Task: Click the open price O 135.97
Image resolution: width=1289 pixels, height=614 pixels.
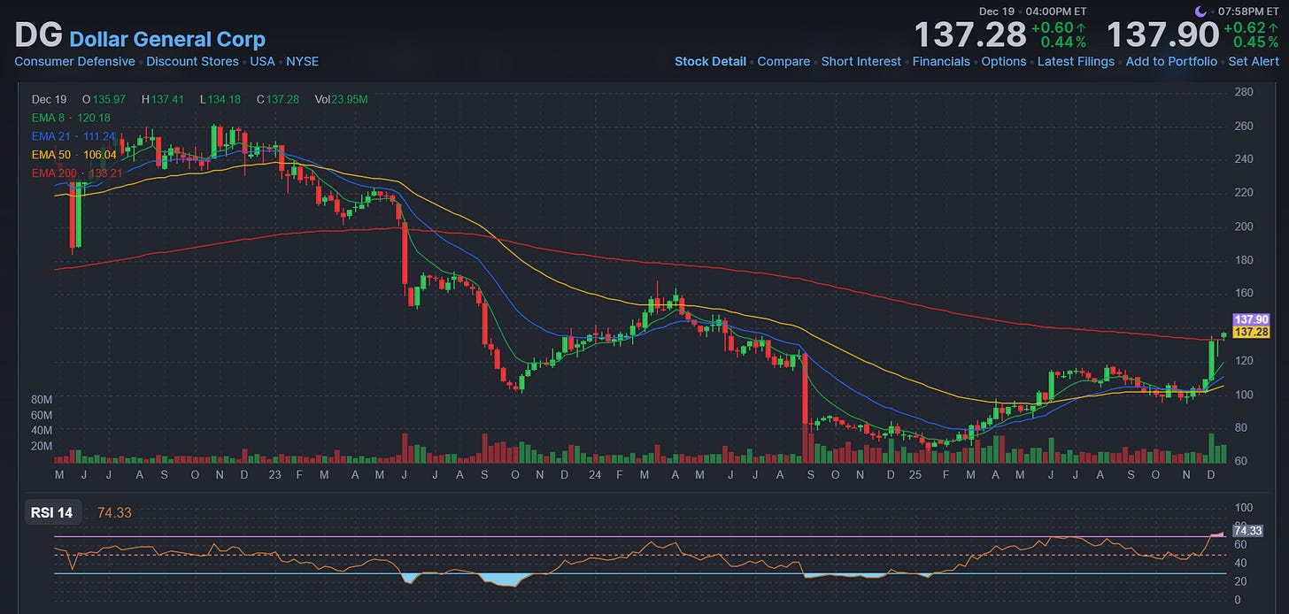Action: pyautogui.click(x=105, y=99)
